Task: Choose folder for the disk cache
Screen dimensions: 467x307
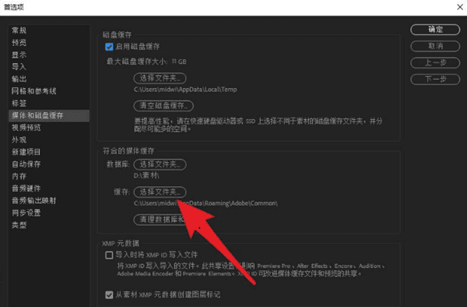Action: [160, 78]
